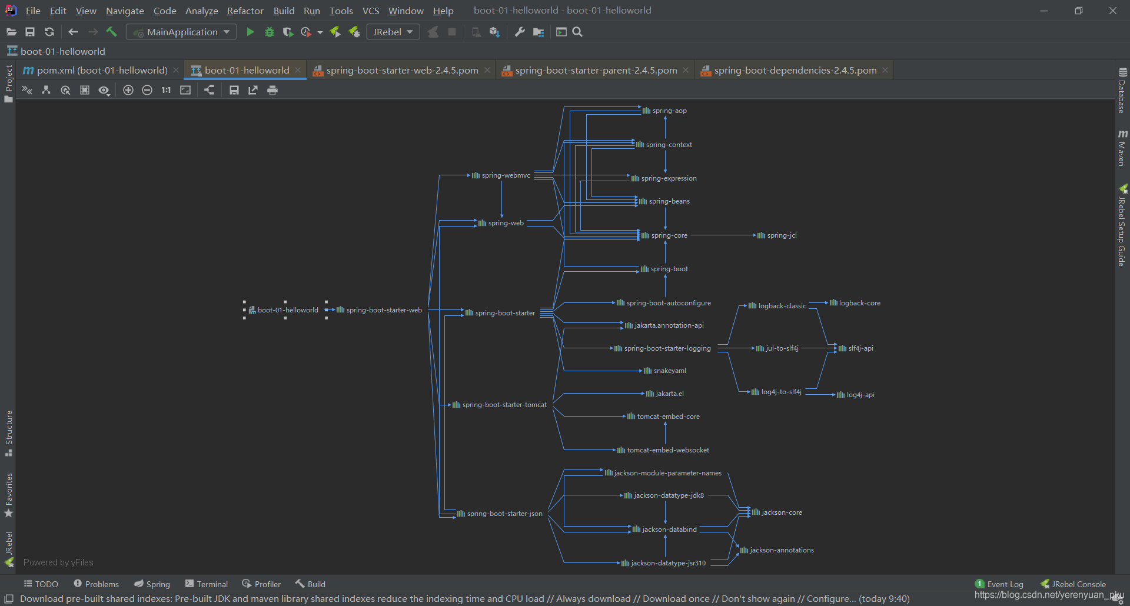
Task: Fit diagram content to window
Action: point(185,90)
